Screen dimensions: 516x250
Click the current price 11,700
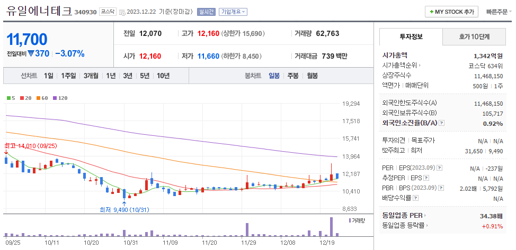pyautogui.click(x=27, y=39)
